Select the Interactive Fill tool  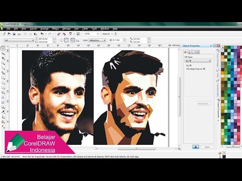3,127
